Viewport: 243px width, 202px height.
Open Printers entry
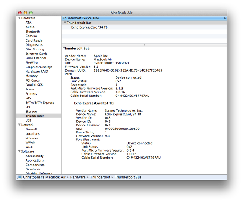click(31, 94)
